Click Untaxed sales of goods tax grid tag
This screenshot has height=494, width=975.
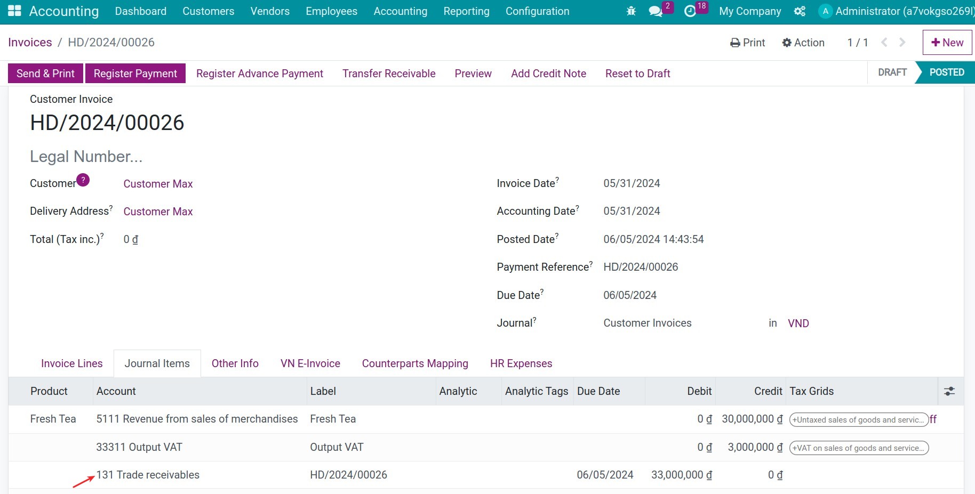859,420
